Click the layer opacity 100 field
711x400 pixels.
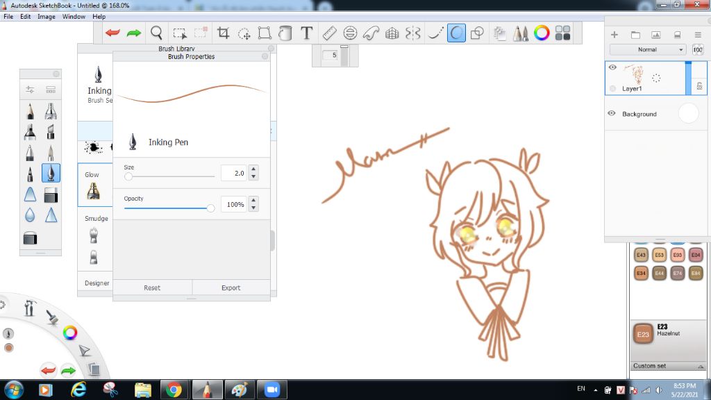point(698,49)
